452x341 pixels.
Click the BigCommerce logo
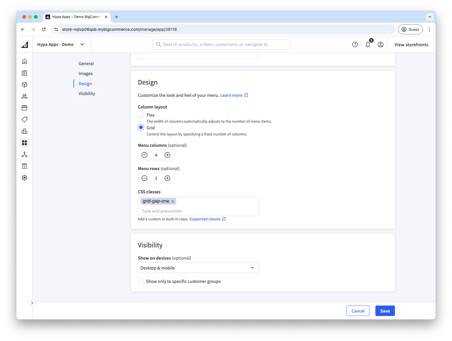24,44
